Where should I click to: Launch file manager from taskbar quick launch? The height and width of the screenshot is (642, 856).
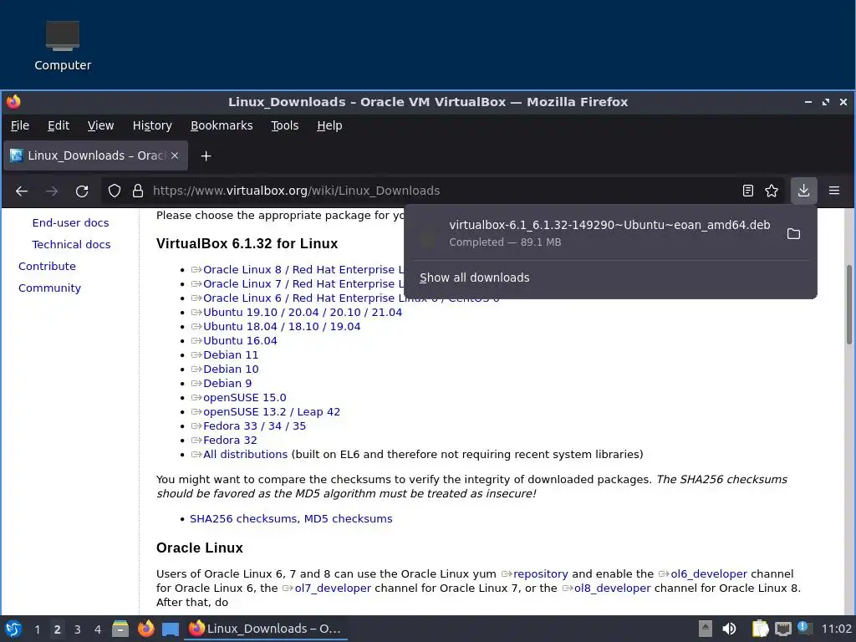(120, 629)
